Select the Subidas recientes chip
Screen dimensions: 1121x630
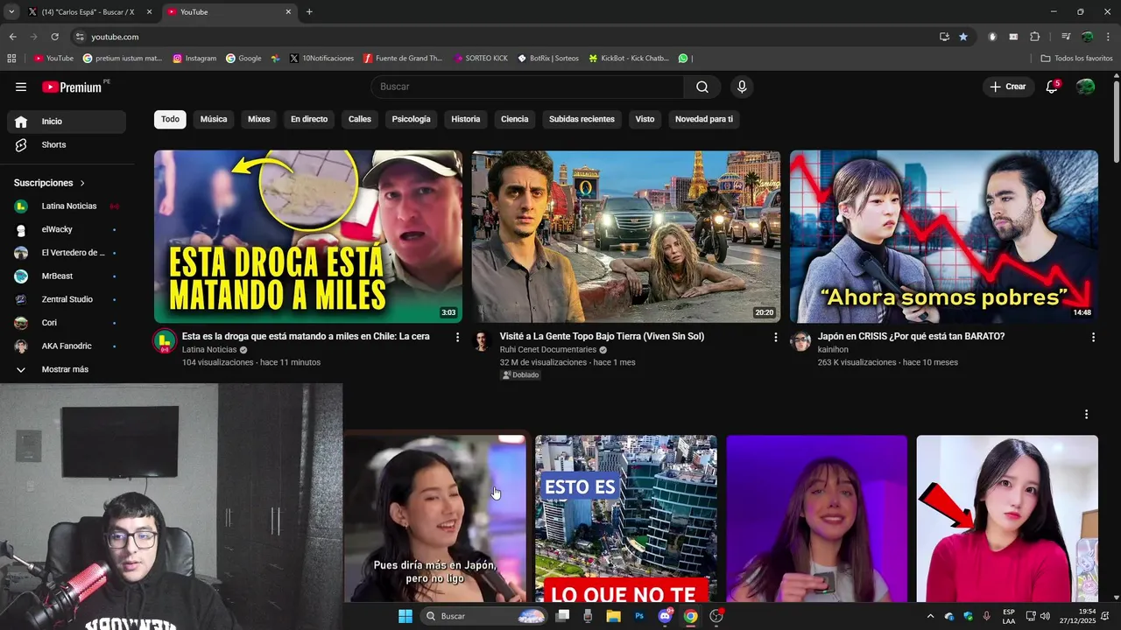point(582,119)
